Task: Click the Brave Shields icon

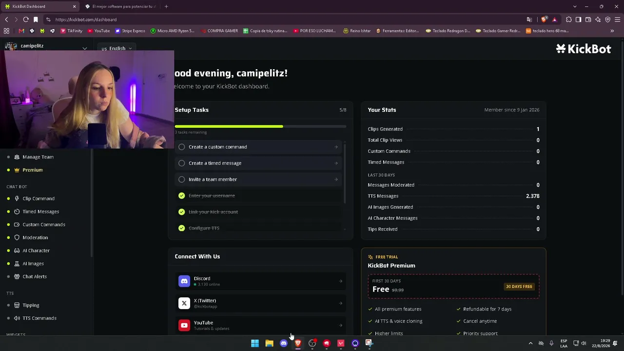Action: (544, 19)
